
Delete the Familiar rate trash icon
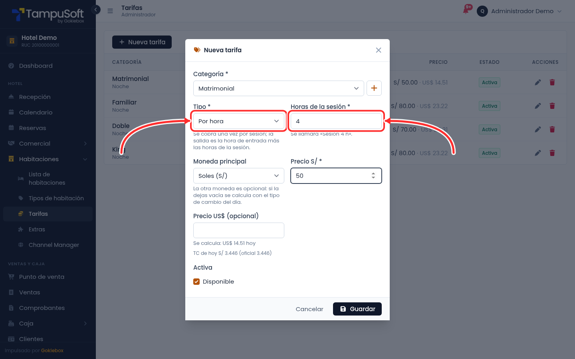click(552, 106)
